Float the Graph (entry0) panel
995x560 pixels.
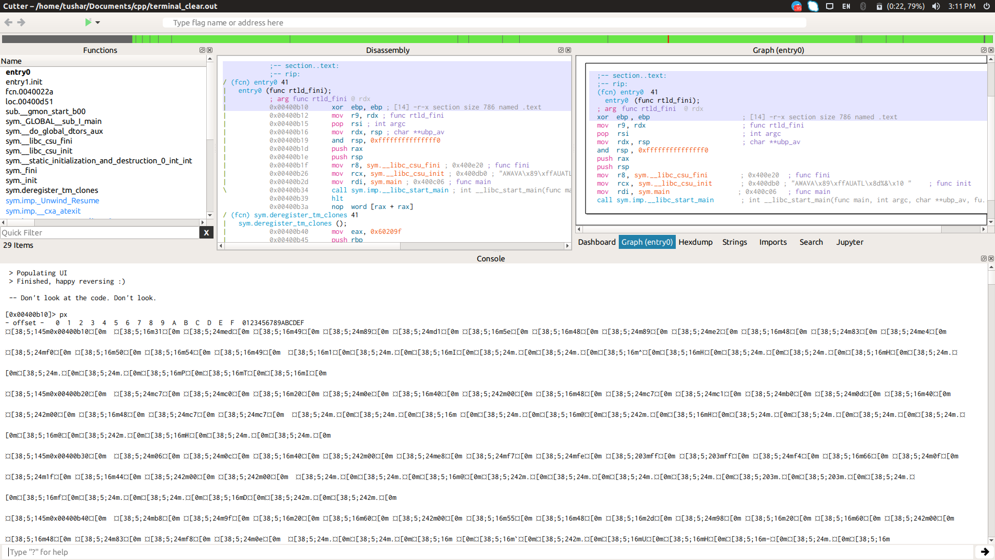pyautogui.click(x=984, y=50)
